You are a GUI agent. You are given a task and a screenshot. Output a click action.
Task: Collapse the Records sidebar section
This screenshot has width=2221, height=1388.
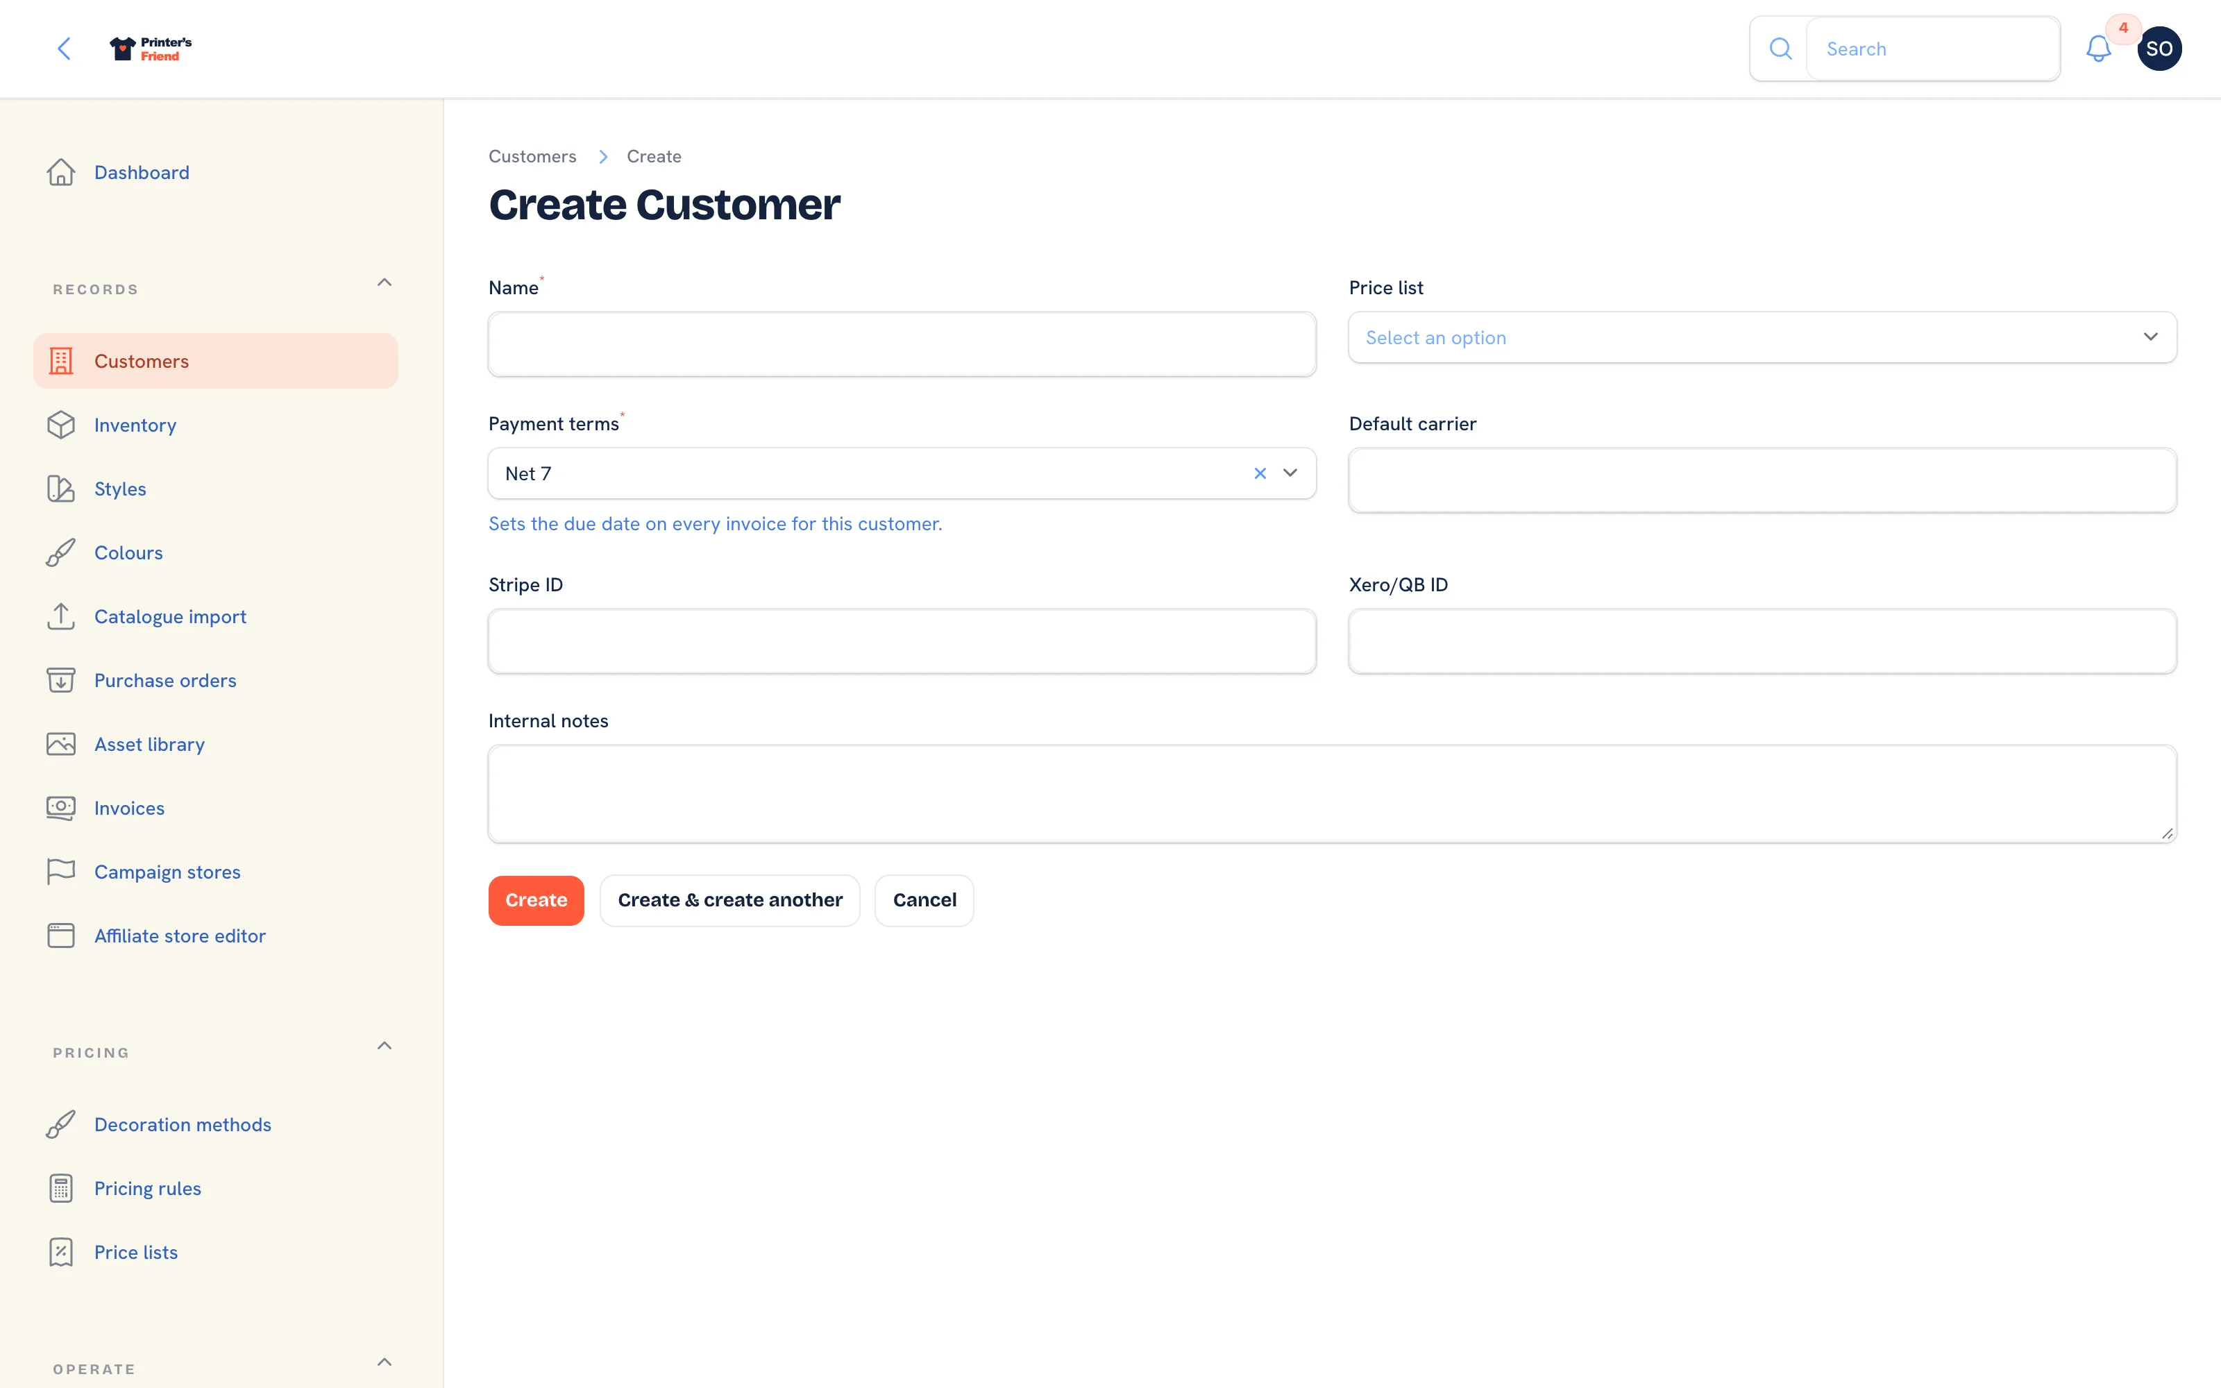(x=385, y=282)
